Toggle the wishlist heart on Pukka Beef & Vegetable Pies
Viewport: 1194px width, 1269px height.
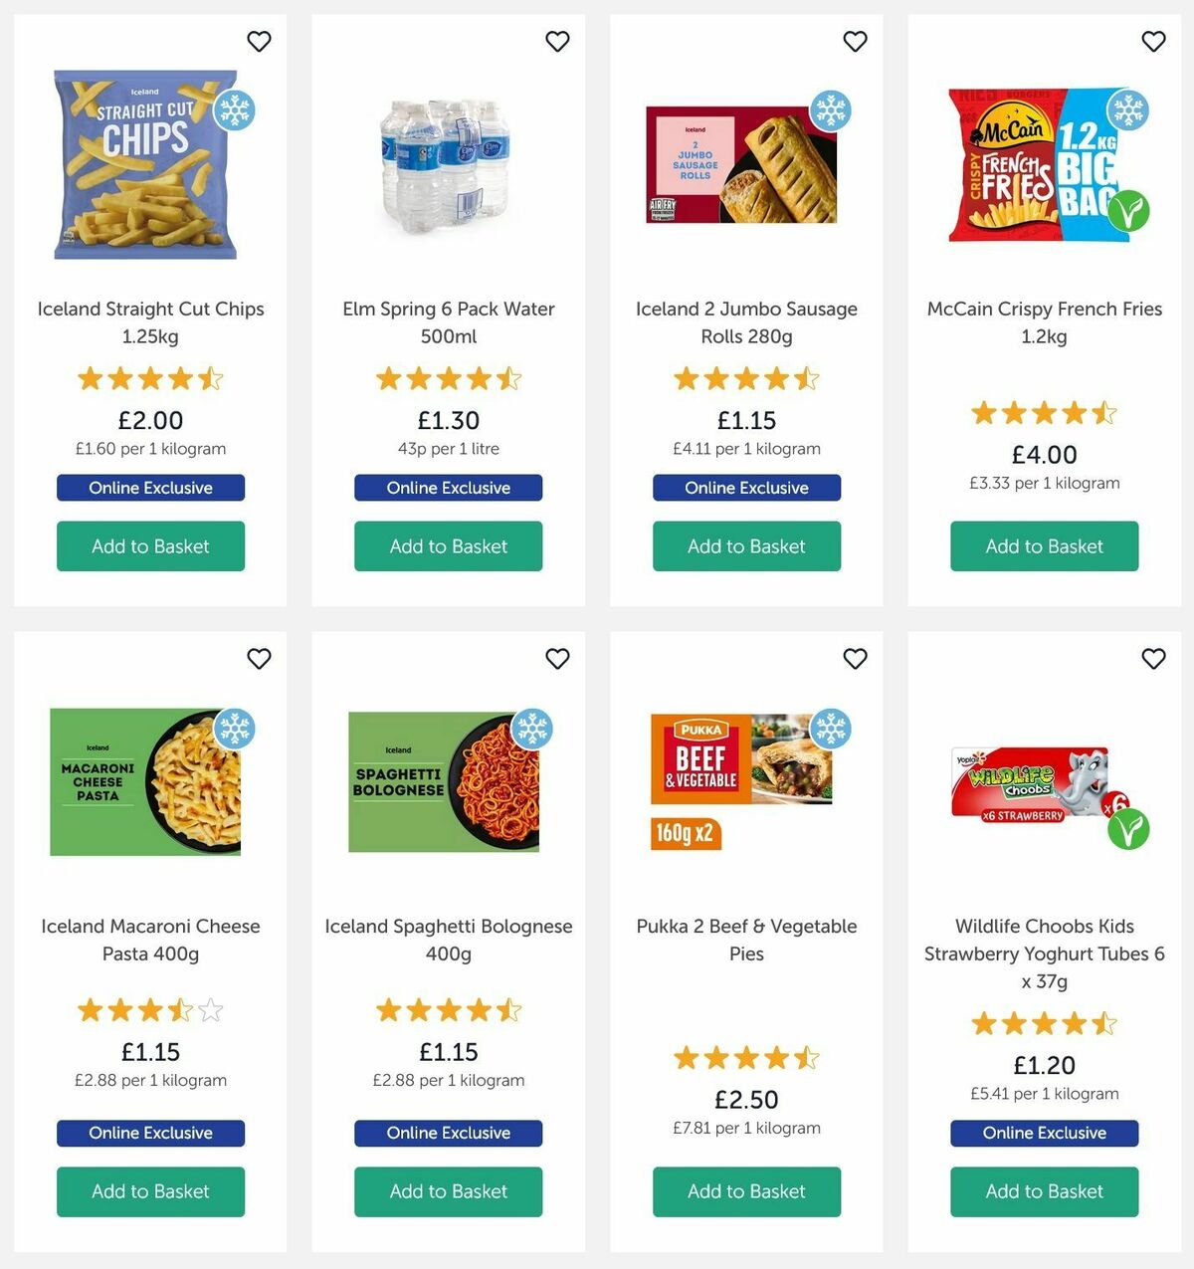tap(855, 659)
